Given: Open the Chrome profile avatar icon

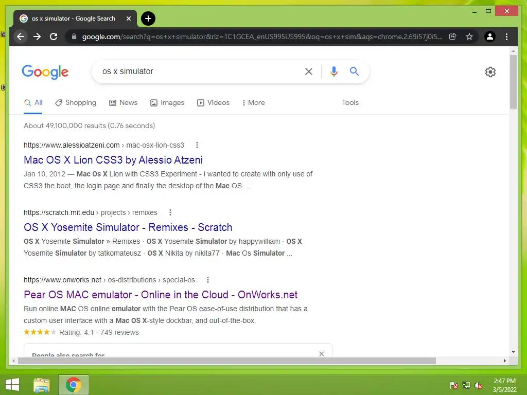Looking at the screenshot, I should coord(490,37).
